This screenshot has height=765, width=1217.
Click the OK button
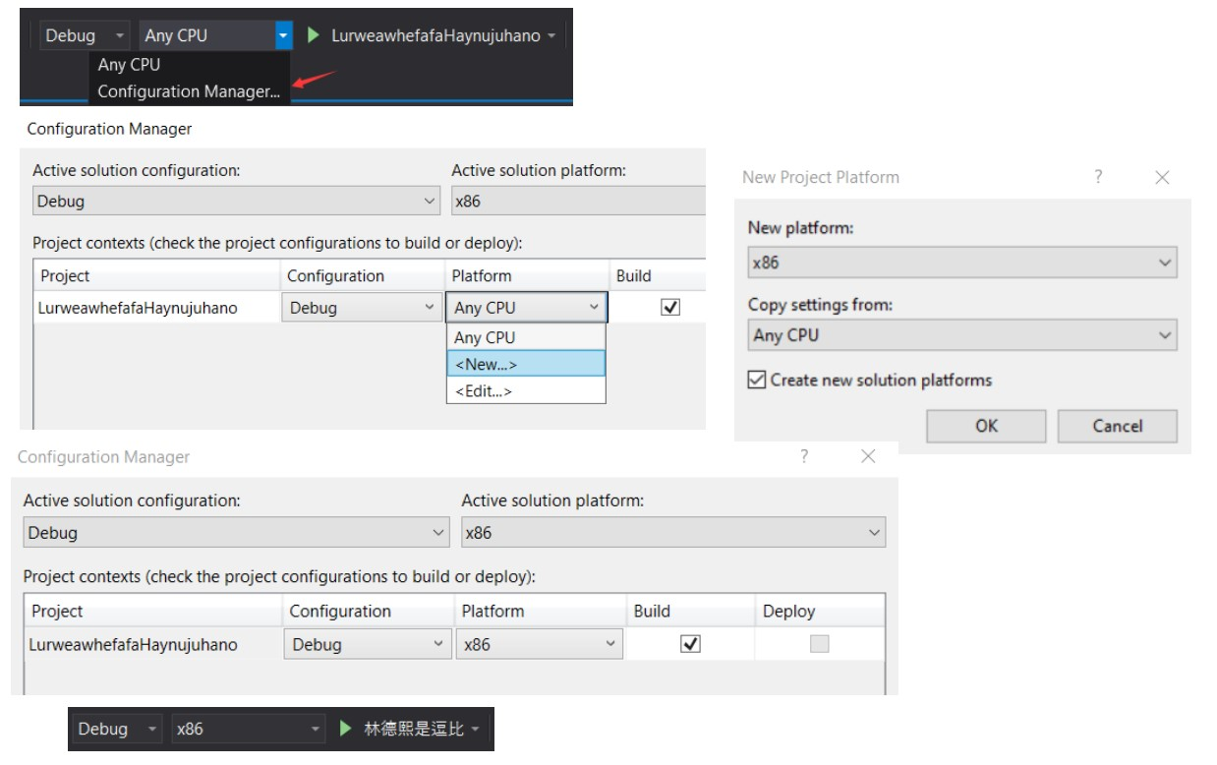pyautogui.click(x=986, y=426)
